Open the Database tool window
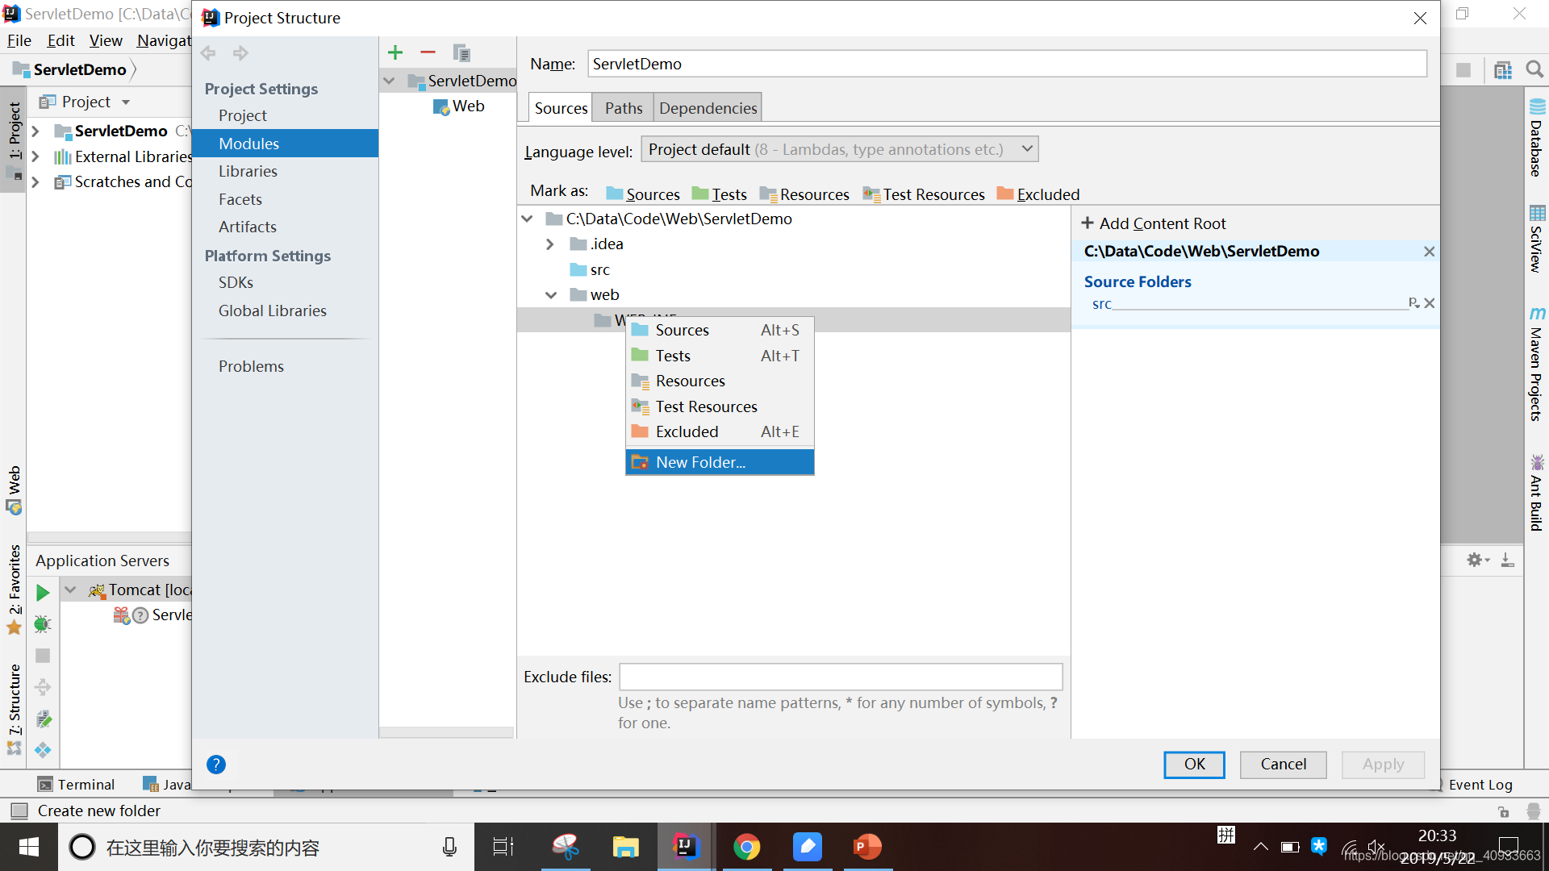 (x=1537, y=138)
